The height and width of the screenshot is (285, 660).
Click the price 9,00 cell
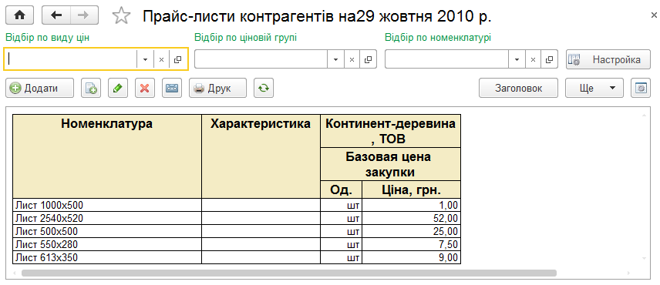tap(411, 257)
